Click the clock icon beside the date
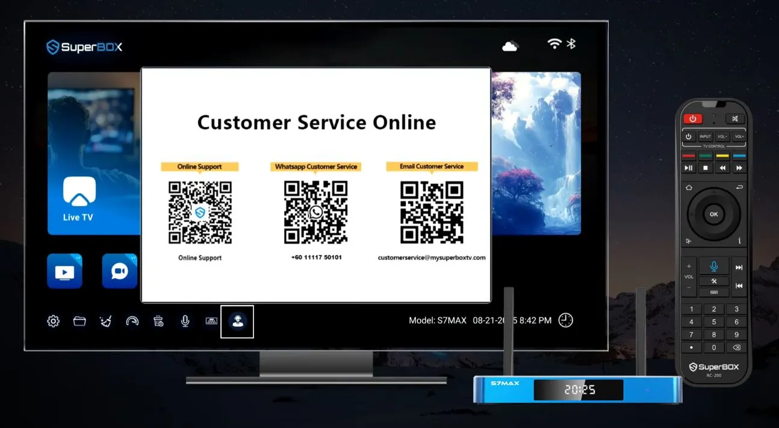779x428 pixels. point(566,320)
